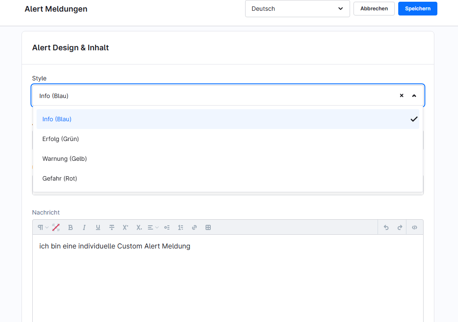Redo the last change in the editor
Image resolution: width=458 pixels, height=322 pixels.
pyautogui.click(x=400, y=227)
